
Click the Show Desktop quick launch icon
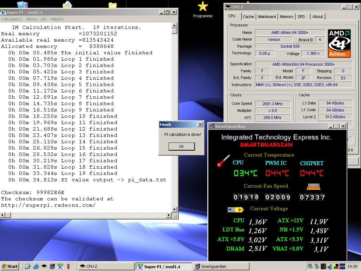click(27, 266)
